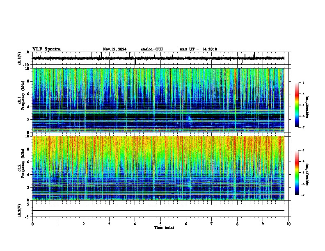The image size is (325, 251).
Task: Click the "-3" label on ch.2 colorbar
Action: pos(302,151)
